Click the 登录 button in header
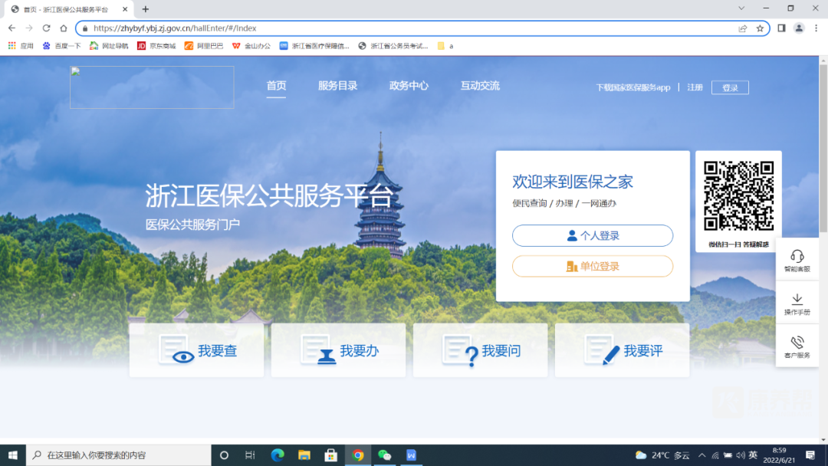Screen dimensions: 828x466 tap(730, 87)
